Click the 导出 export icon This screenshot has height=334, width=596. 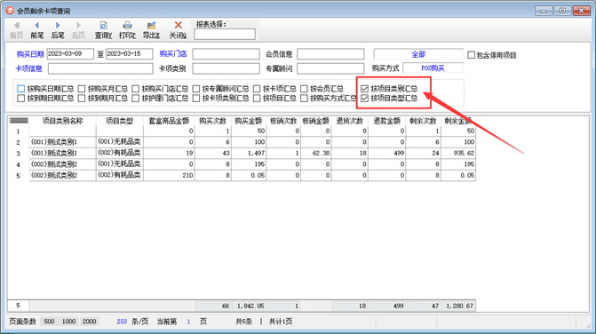click(x=151, y=26)
